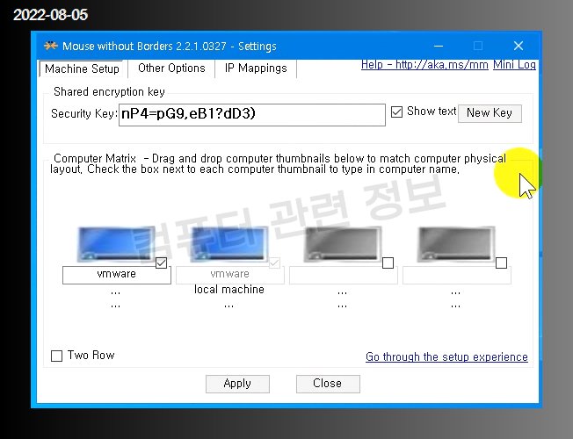Check the third computer thumbnail checkbox
Viewport: 573px width, 439px height.
click(388, 263)
